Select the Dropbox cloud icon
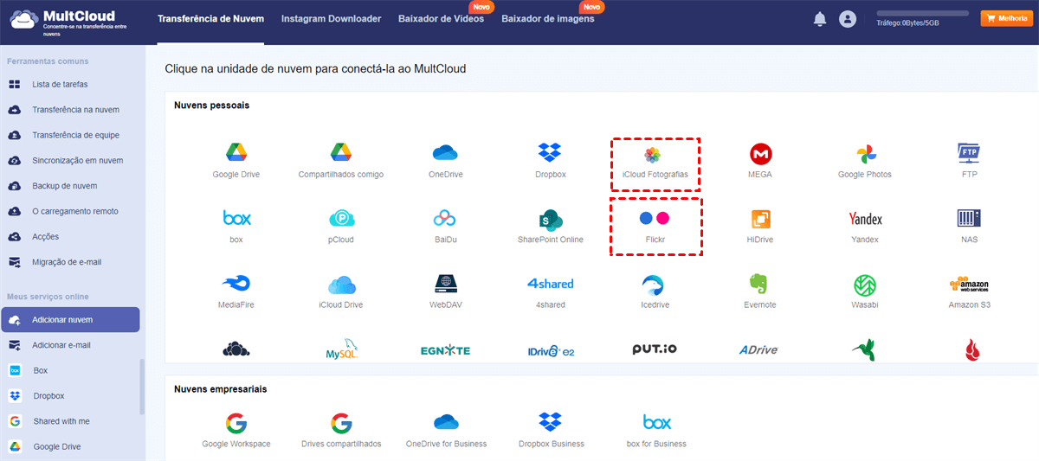The image size is (1039, 461). click(x=550, y=154)
